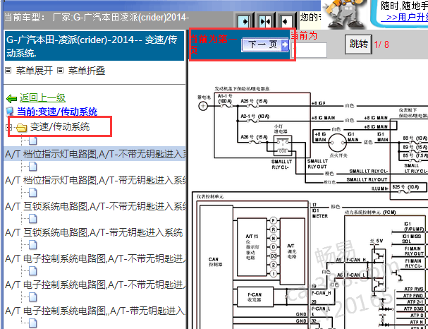428x329 pixels.
Task: Click the left-pointing panel arrow icon
Action: 286,21
